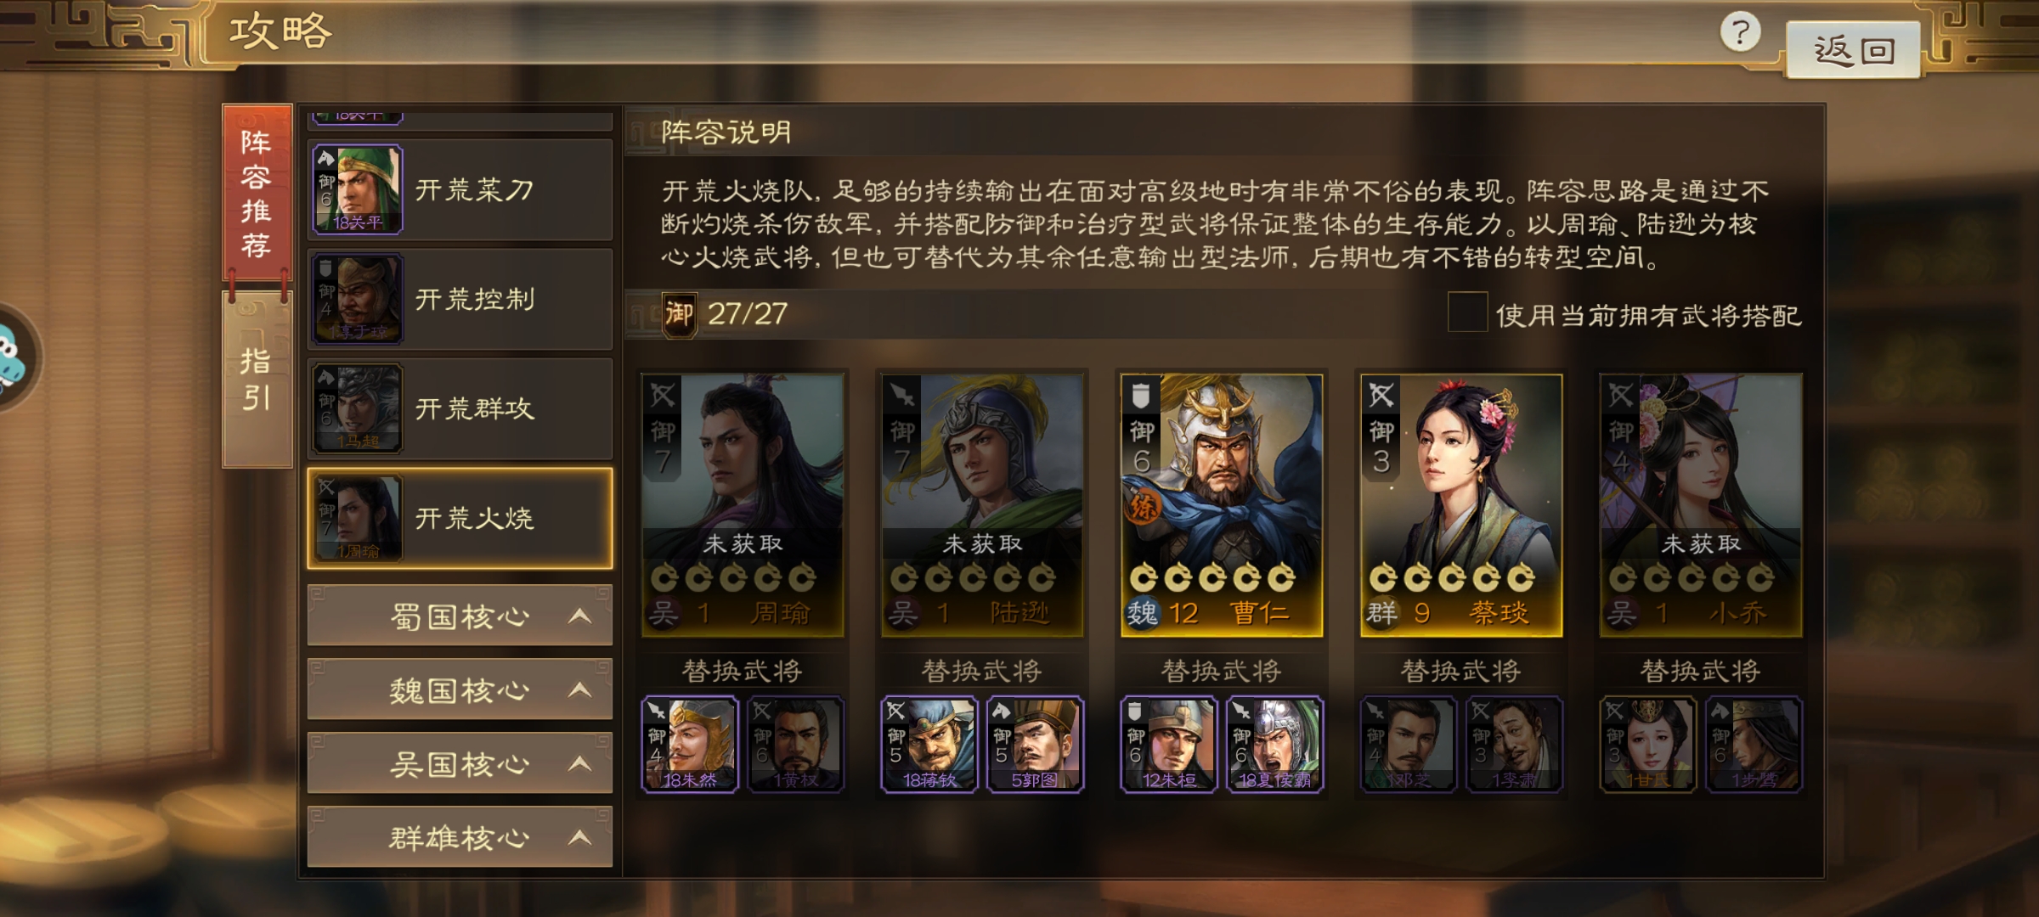Expand the 魏国核心 section
The height and width of the screenshot is (917, 2039).
[460, 689]
